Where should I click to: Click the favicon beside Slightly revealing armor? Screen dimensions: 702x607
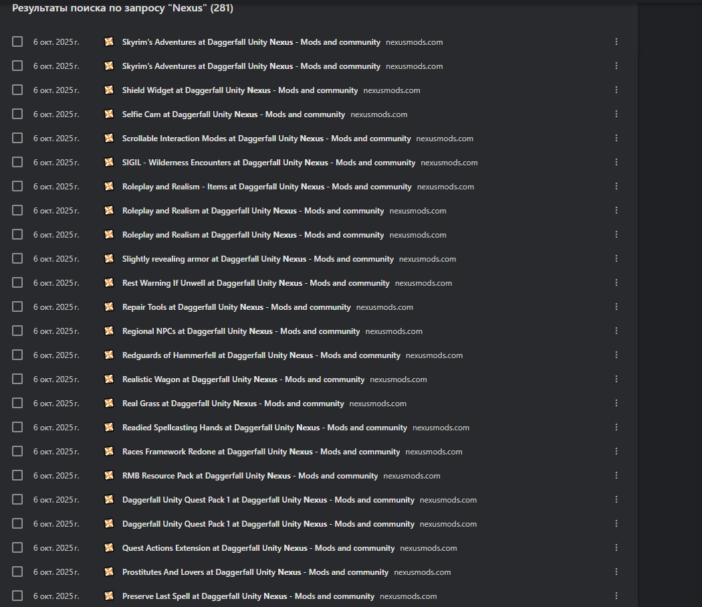click(x=109, y=259)
